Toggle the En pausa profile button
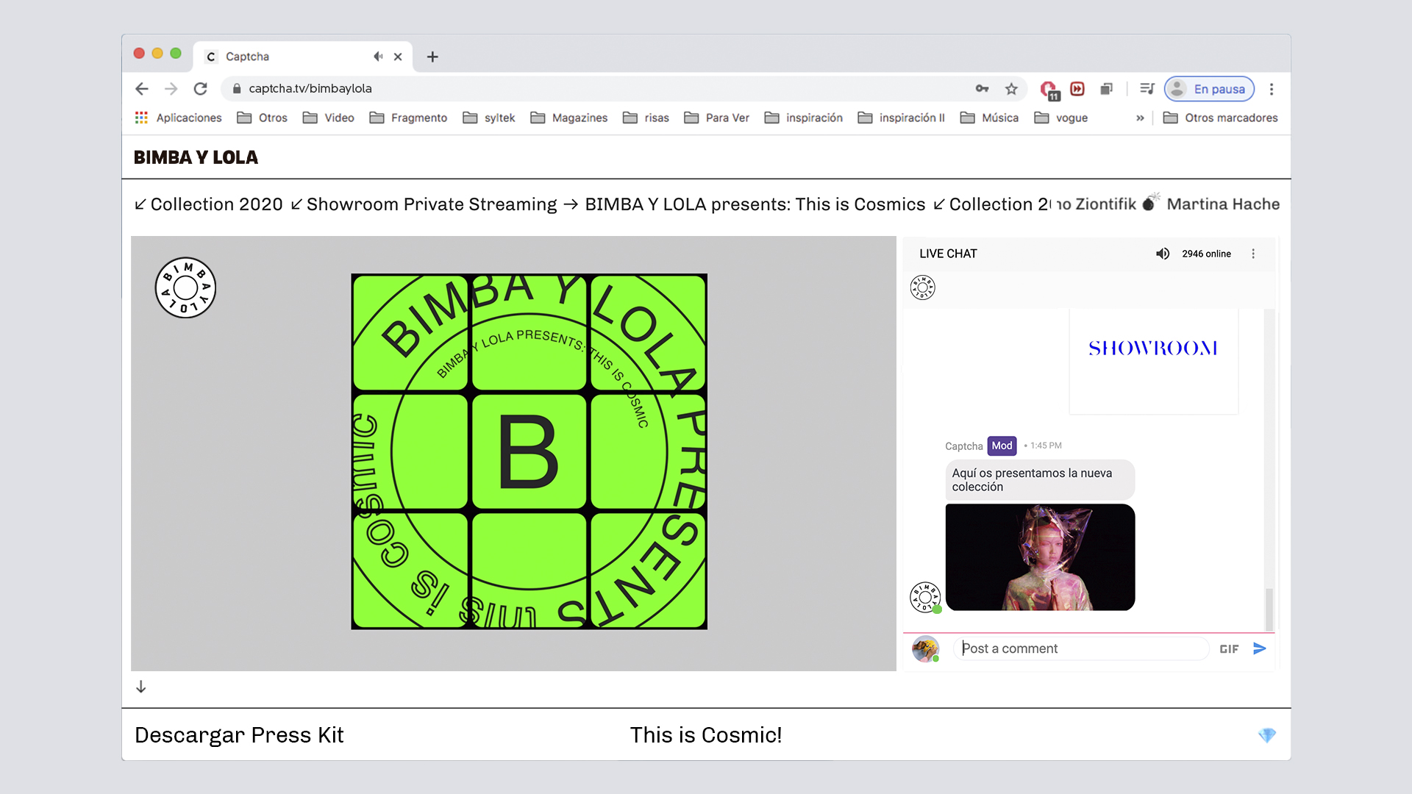 1209,89
